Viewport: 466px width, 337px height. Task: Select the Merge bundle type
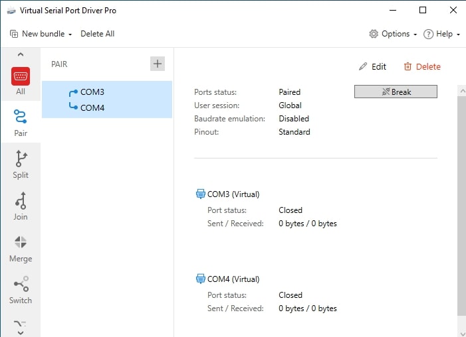pos(21,248)
